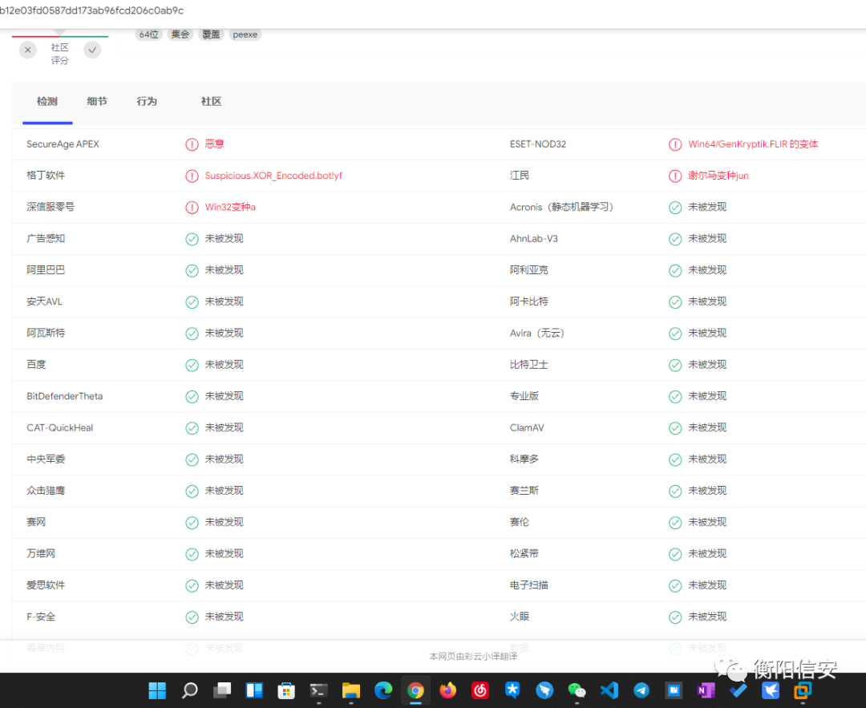Click the green check icon for Avira
The width and height of the screenshot is (866, 708).
pyautogui.click(x=675, y=334)
